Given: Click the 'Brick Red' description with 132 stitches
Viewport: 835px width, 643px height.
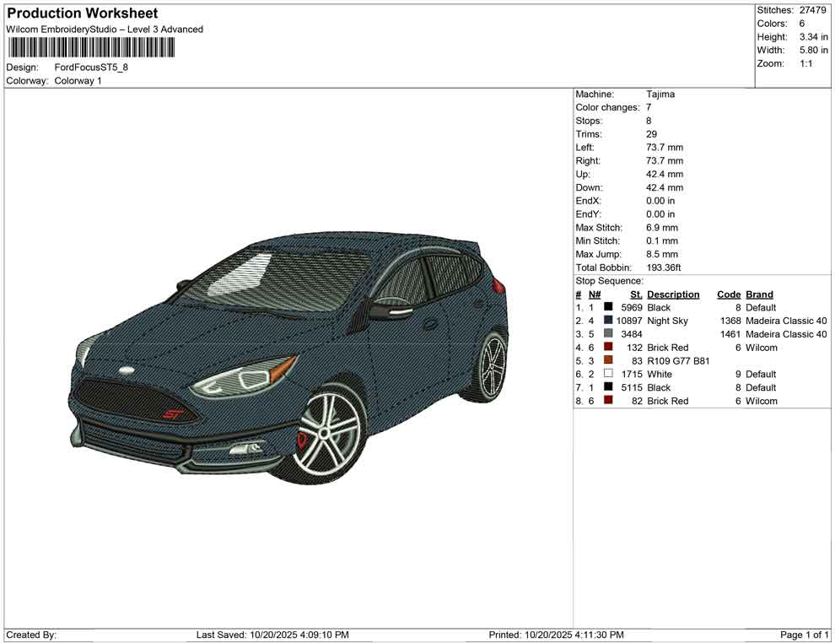Looking at the screenshot, I should (668, 348).
